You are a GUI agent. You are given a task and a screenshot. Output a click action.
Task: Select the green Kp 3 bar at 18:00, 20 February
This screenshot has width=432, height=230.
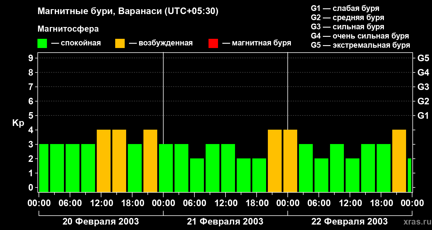pyautogui.click(x=135, y=168)
